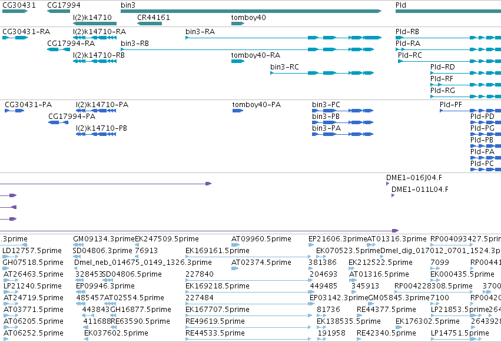Image resolution: width=501 pixels, height=342 pixels.
Task: Click the tomboy40-PA protein label
Action: pos(256,105)
